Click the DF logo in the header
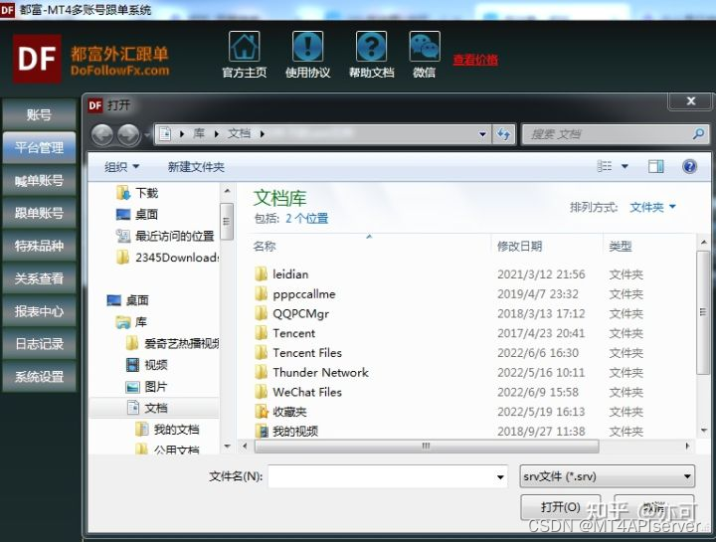This screenshot has width=716, height=542. coord(37,59)
